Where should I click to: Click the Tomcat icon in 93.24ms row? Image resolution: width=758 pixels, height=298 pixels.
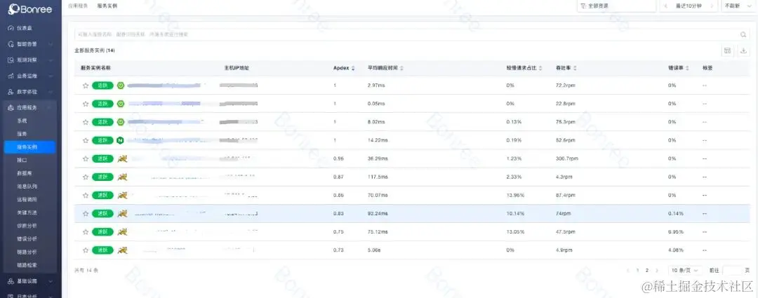122,213
